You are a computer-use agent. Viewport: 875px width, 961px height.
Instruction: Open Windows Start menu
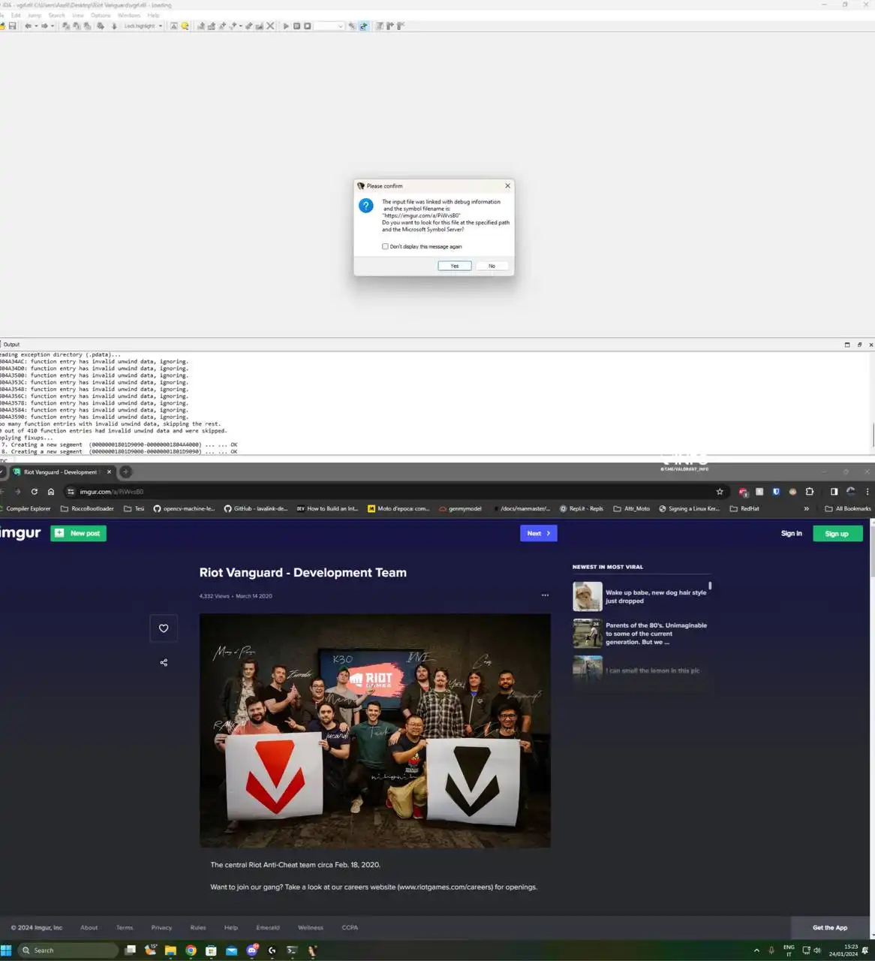(6, 950)
